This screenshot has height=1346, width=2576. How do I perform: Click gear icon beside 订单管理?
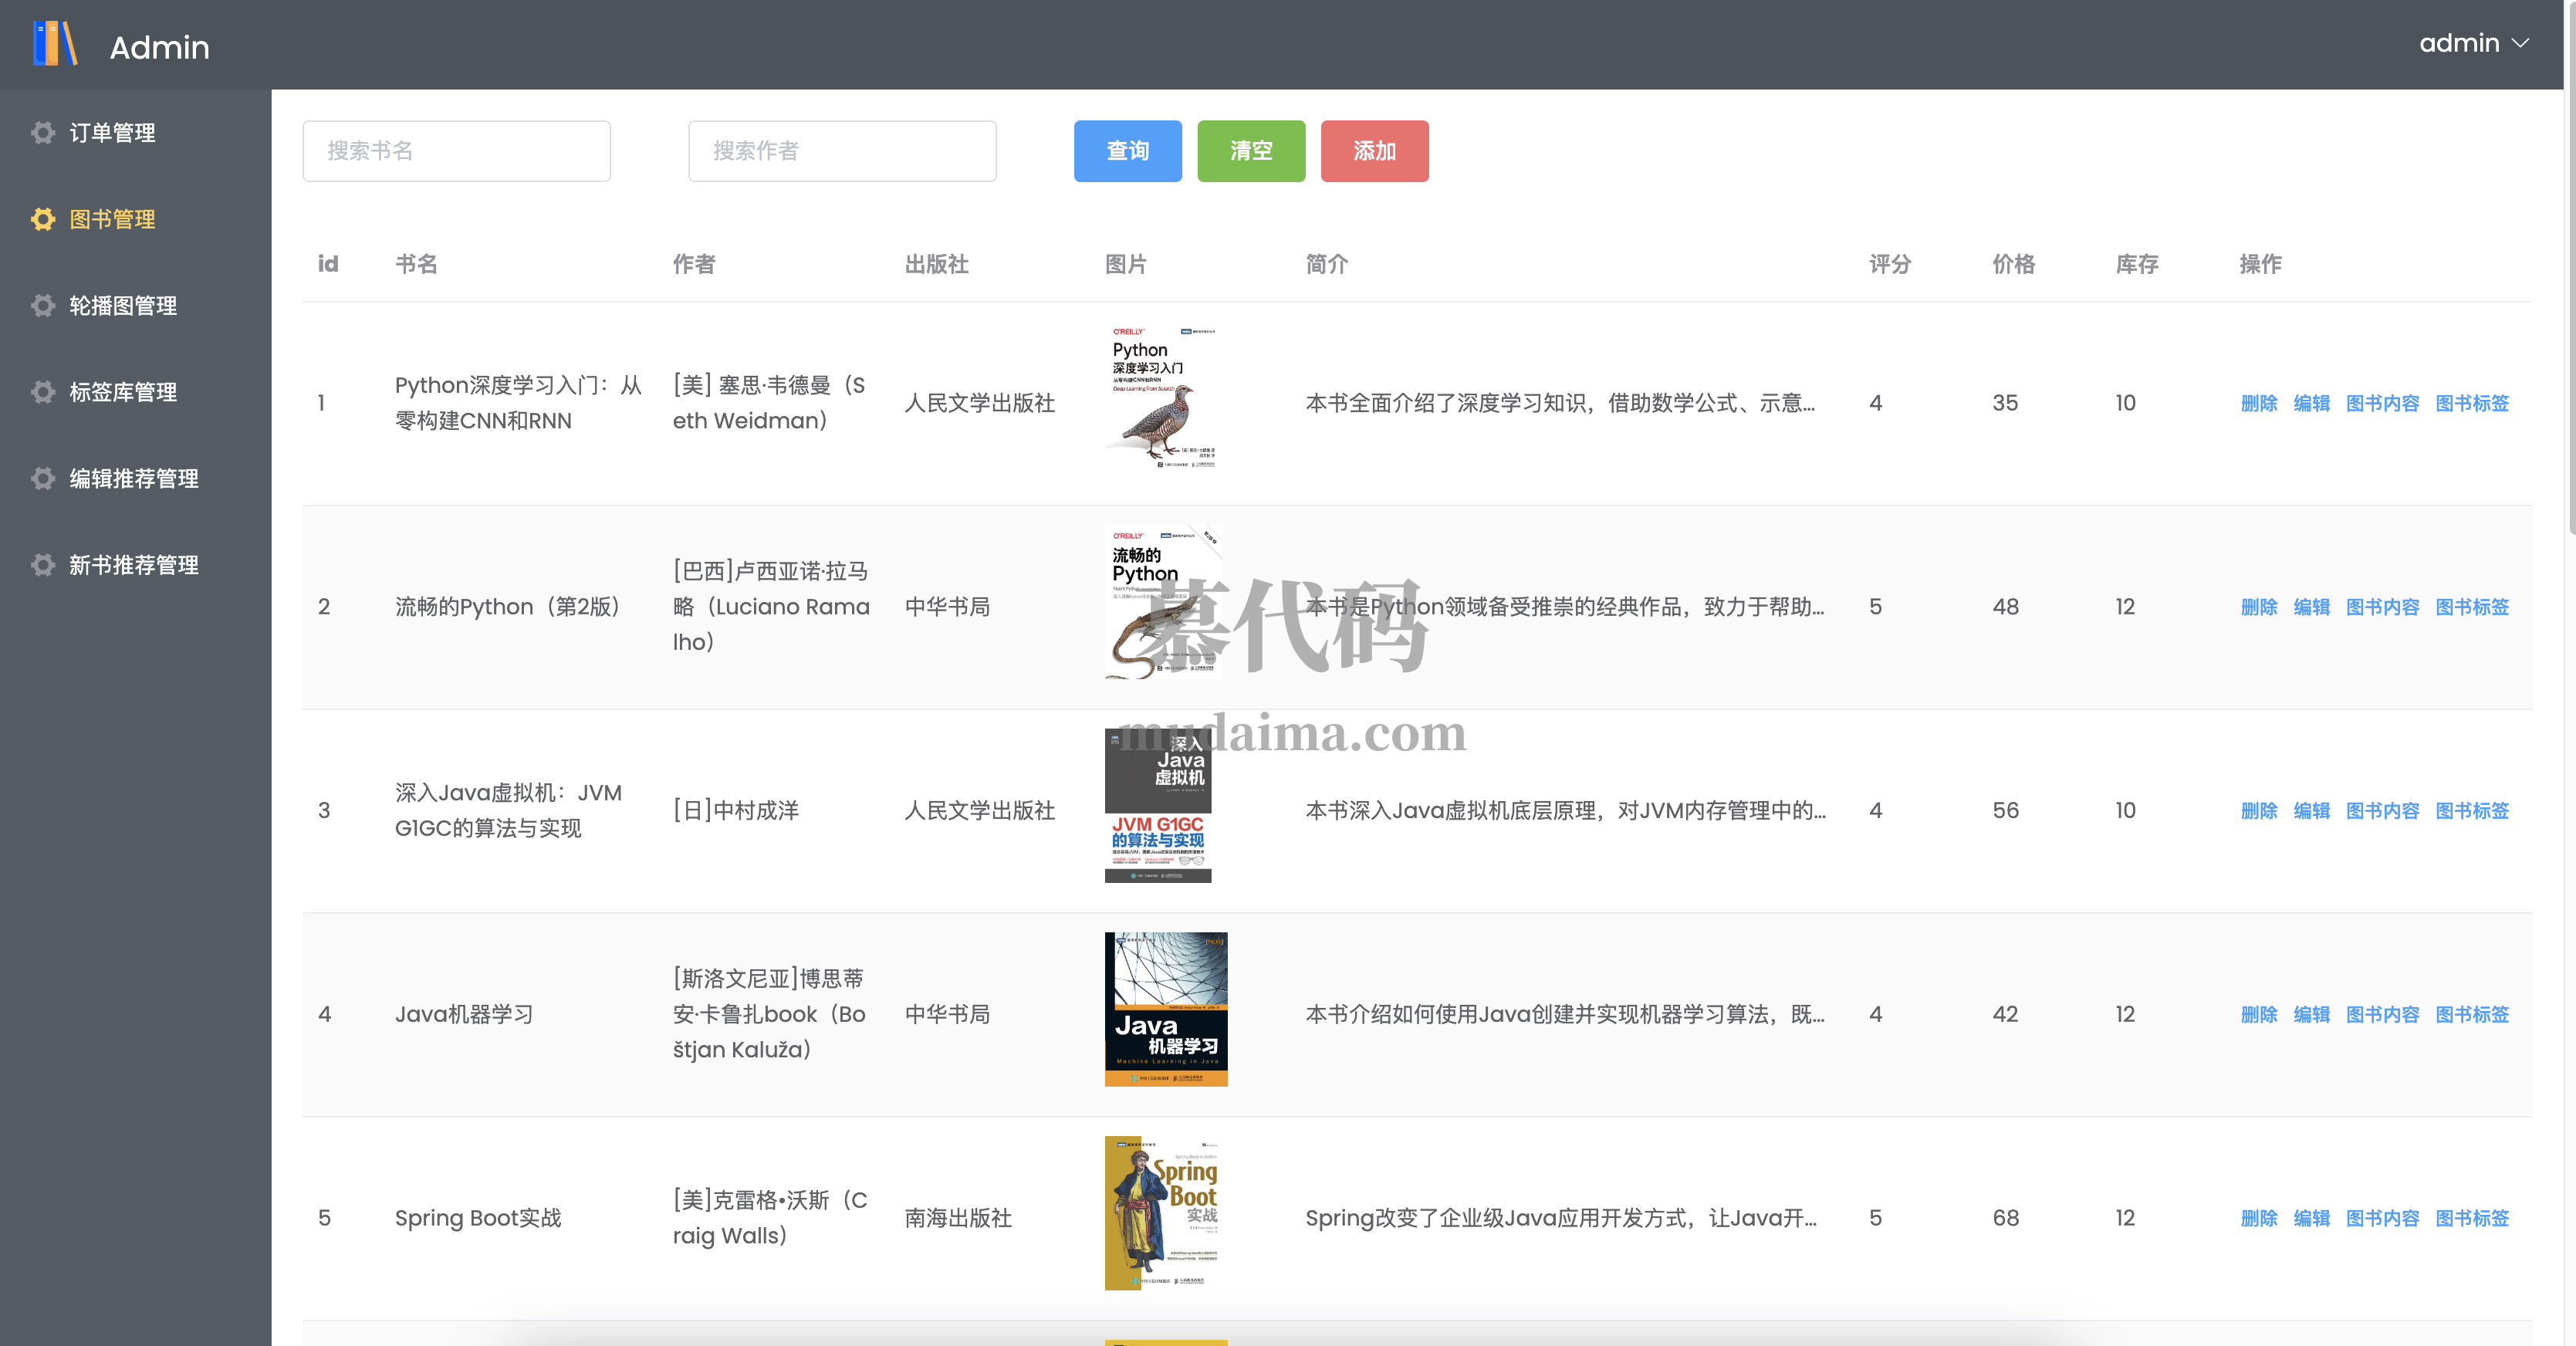tap(43, 133)
